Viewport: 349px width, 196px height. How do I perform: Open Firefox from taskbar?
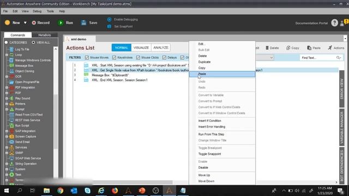(115, 191)
